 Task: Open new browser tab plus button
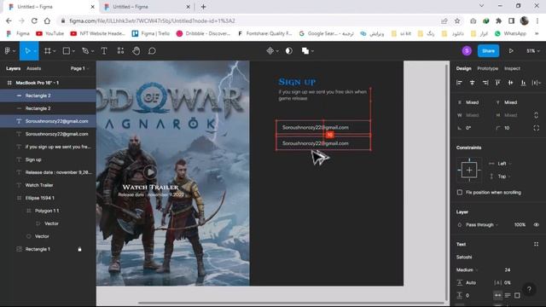(203, 7)
